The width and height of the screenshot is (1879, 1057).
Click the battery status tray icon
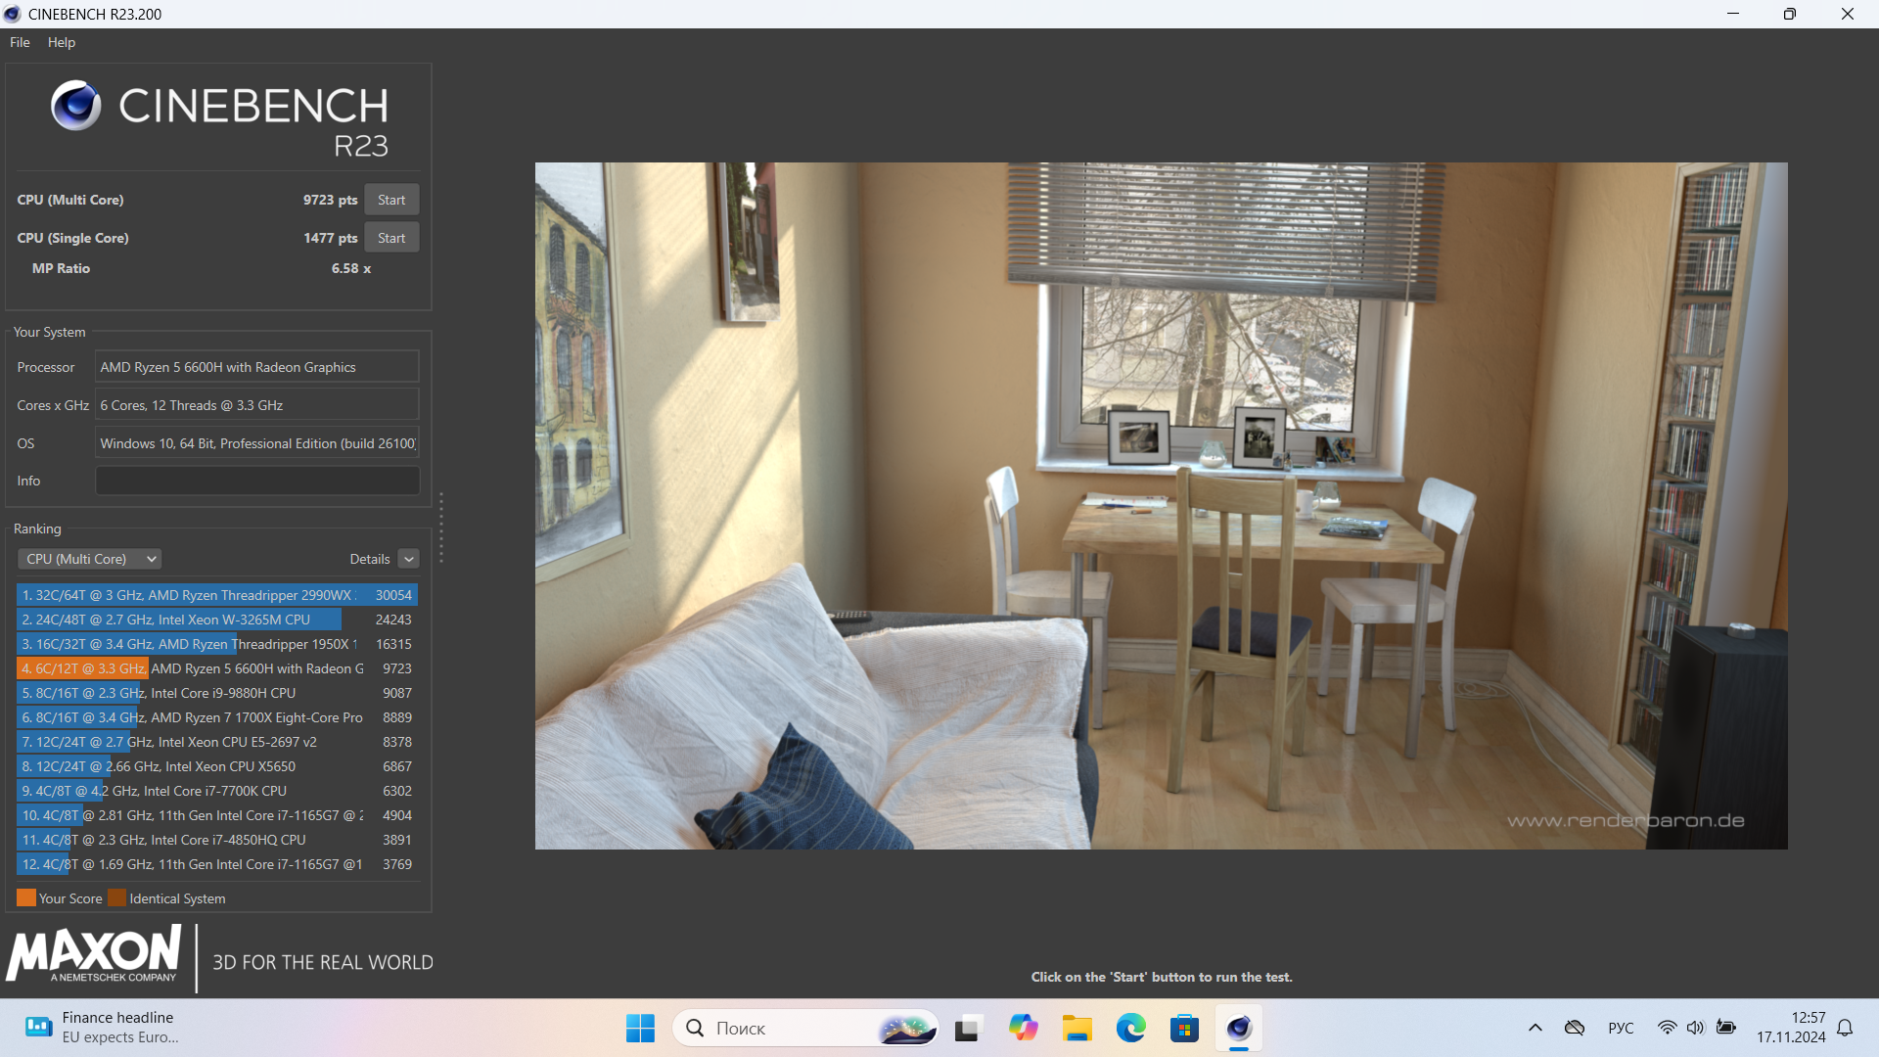coord(1726,1028)
